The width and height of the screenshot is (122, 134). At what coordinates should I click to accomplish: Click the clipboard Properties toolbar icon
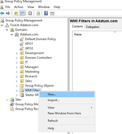click(x=30, y=13)
